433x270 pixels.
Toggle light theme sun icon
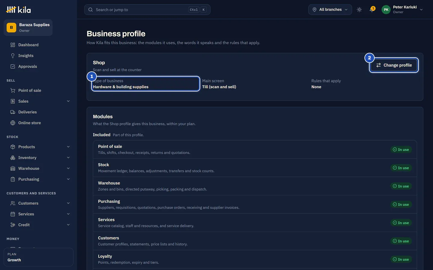pyautogui.click(x=359, y=10)
